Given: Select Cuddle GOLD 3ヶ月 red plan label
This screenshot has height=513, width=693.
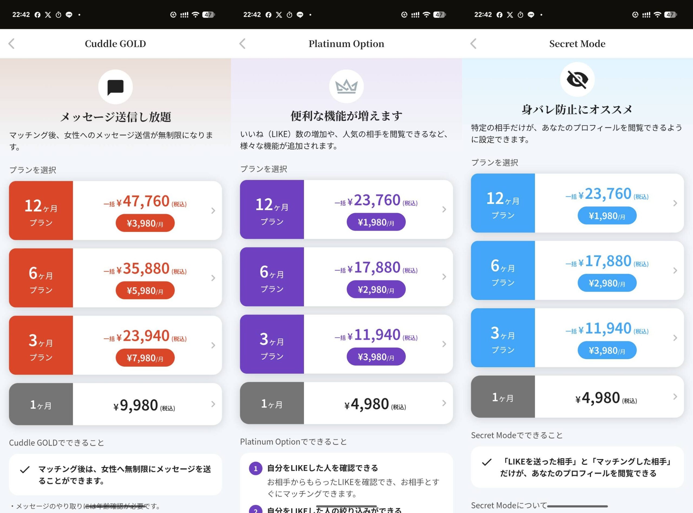Looking at the screenshot, I should coord(41,345).
